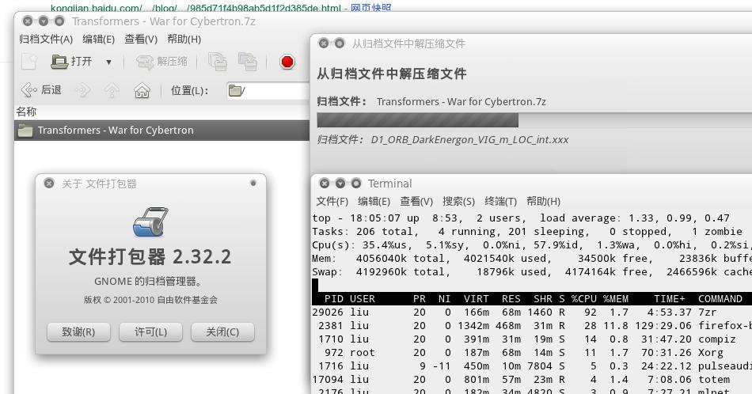Open the 归档文件(A) menu
The image size is (752, 394).
(x=46, y=39)
